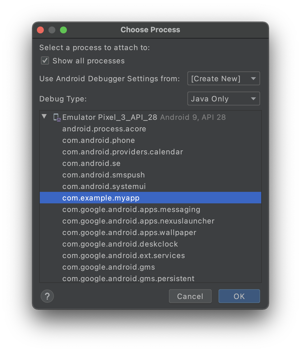Choose com.google.android.apps.nexuslauncher process

click(x=150, y=221)
